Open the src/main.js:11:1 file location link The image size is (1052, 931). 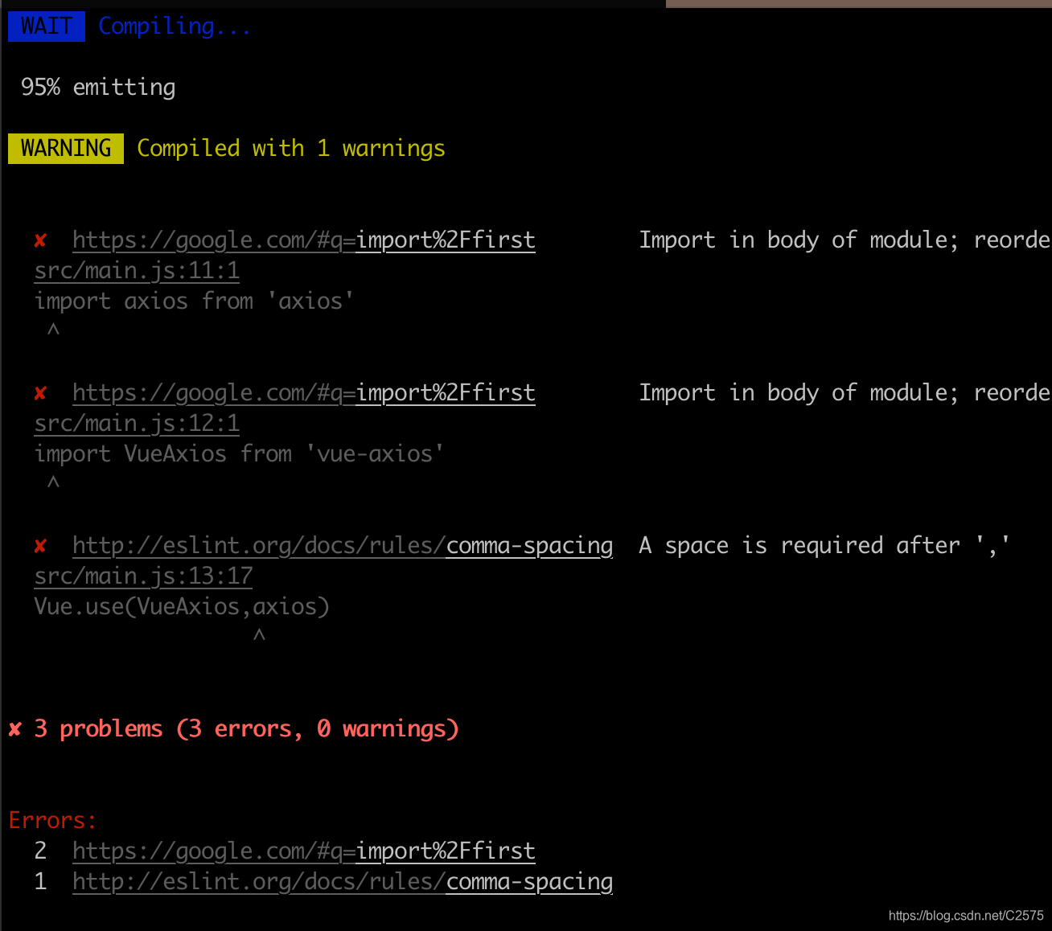[x=136, y=270]
